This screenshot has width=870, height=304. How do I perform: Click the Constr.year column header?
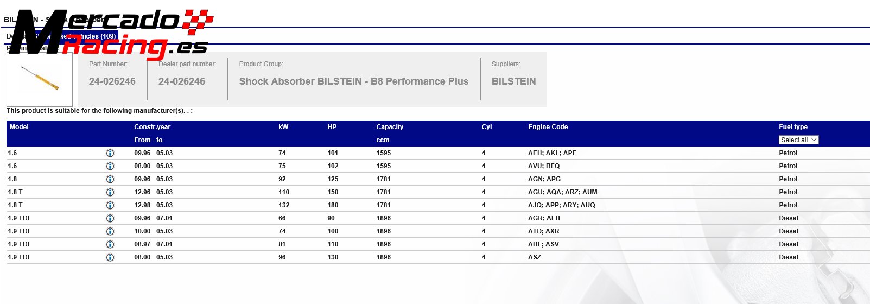pos(152,127)
